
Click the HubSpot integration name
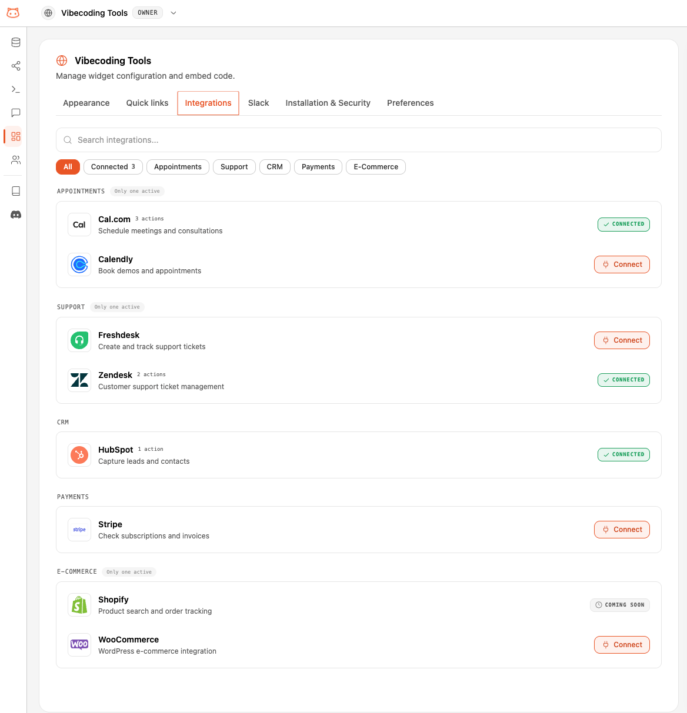click(x=116, y=450)
